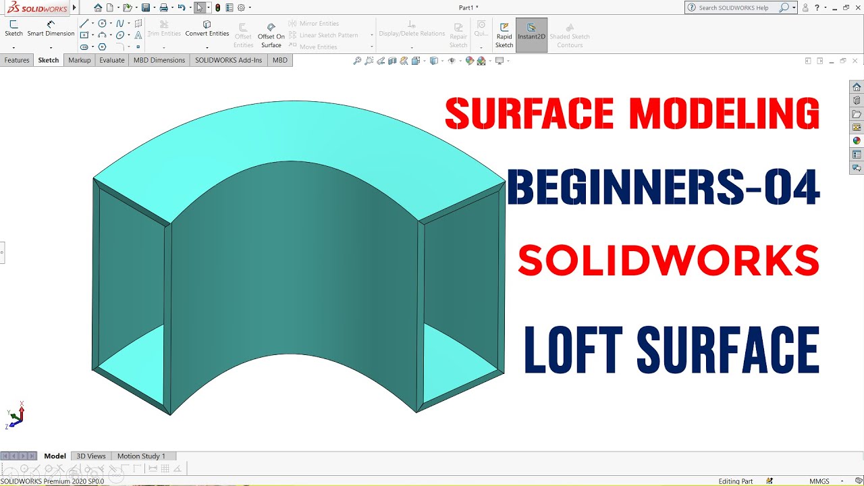
Task: Select the Arc sketch tool
Action: click(x=102, y=35)
